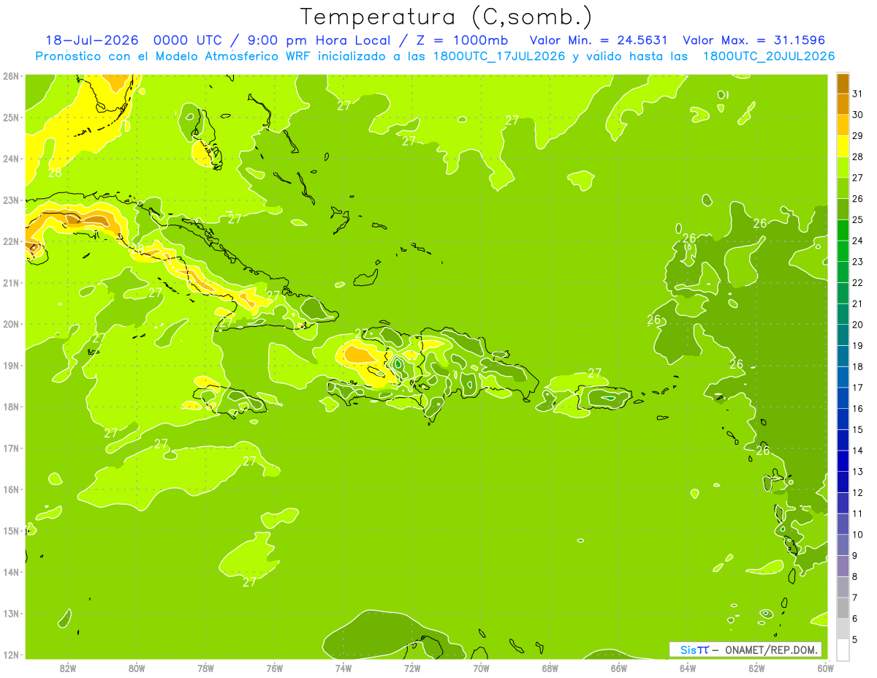Click the '82W' longitude axis label
This screenshot has width=877, height=678.
(x=68, y=667)
